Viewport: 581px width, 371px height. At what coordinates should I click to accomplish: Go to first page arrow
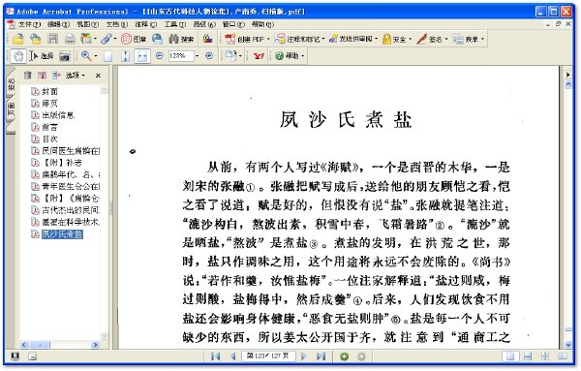coord(215,356)
